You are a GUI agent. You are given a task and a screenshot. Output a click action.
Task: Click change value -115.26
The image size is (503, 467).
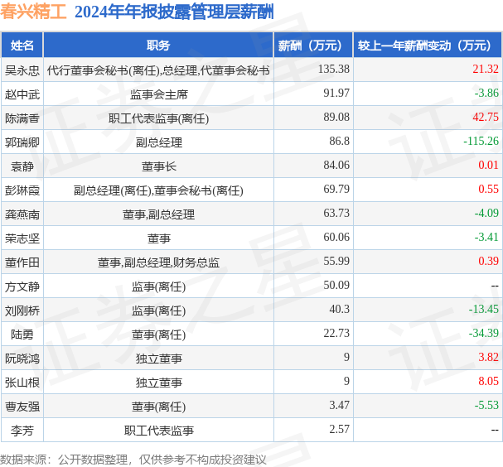click(x=481, y=141)
